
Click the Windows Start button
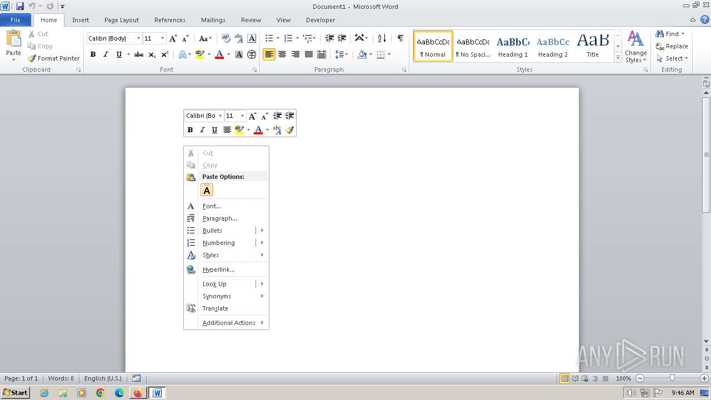coord(15,393)
